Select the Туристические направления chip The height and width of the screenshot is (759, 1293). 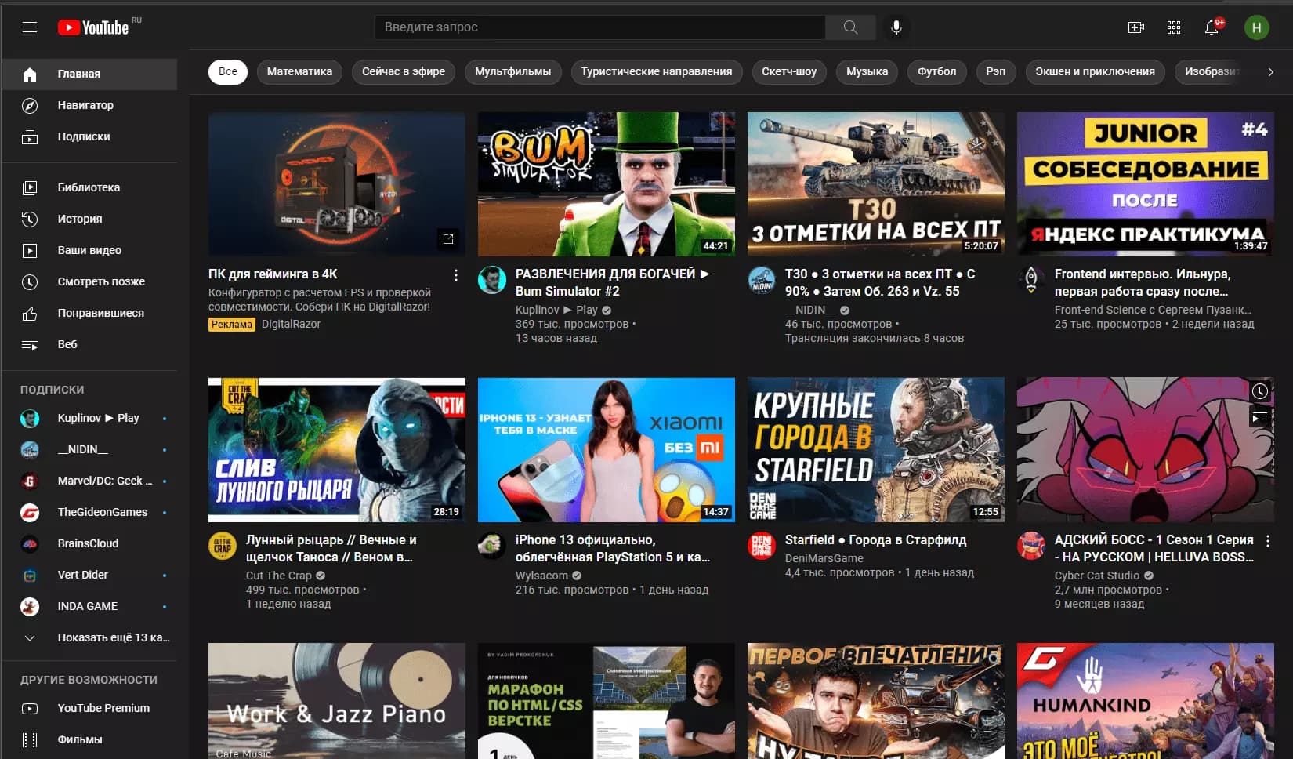(x=657, y=72)
